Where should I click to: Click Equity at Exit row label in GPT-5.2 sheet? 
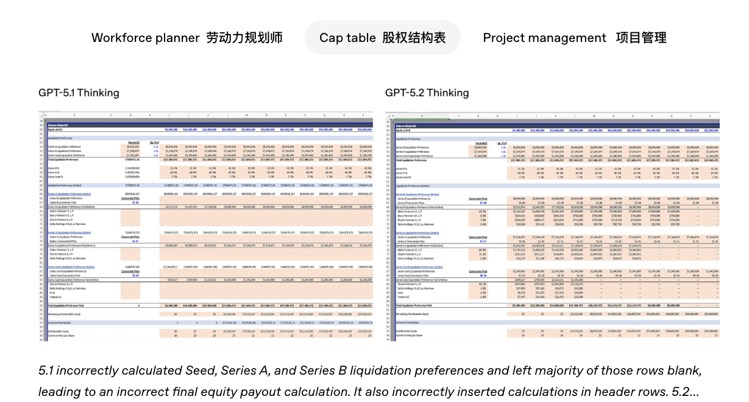coord(403,130)
